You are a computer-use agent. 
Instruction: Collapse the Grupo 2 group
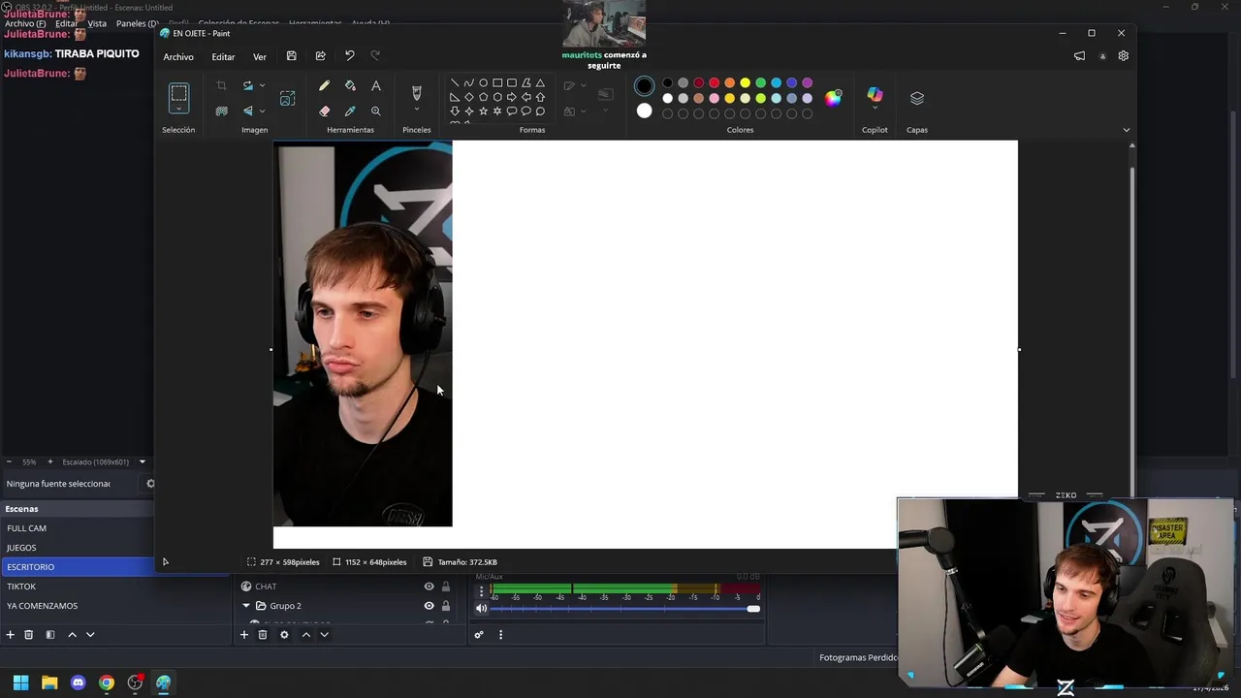(246, 606)
